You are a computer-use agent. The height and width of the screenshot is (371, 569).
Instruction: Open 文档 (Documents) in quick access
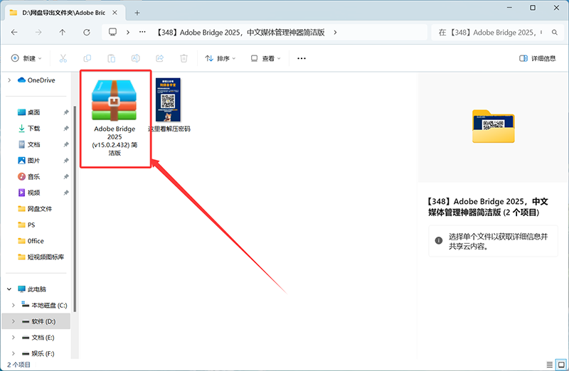pos(29,144)
